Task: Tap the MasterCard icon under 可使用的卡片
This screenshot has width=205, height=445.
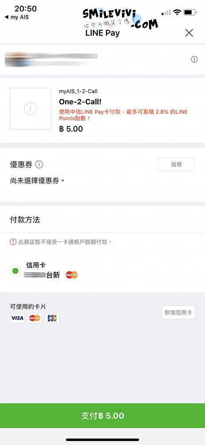Action: tap(35, 318)
